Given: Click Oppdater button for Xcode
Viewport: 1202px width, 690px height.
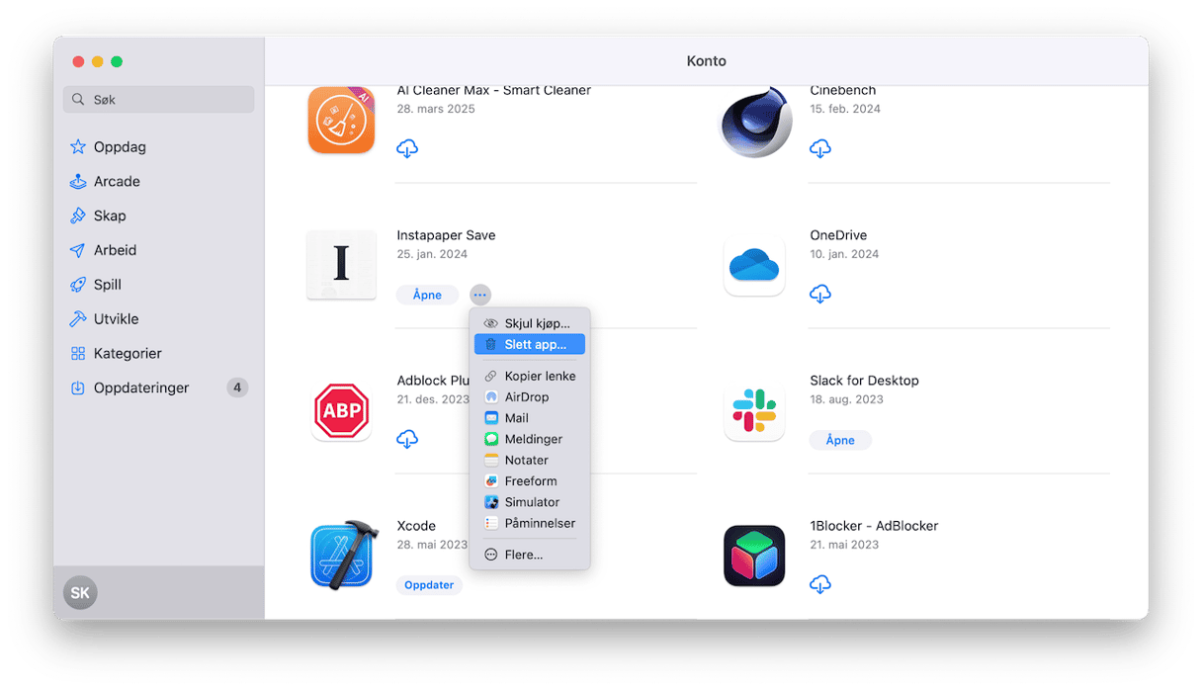Looking at the screenshot, I should (429, 585).
